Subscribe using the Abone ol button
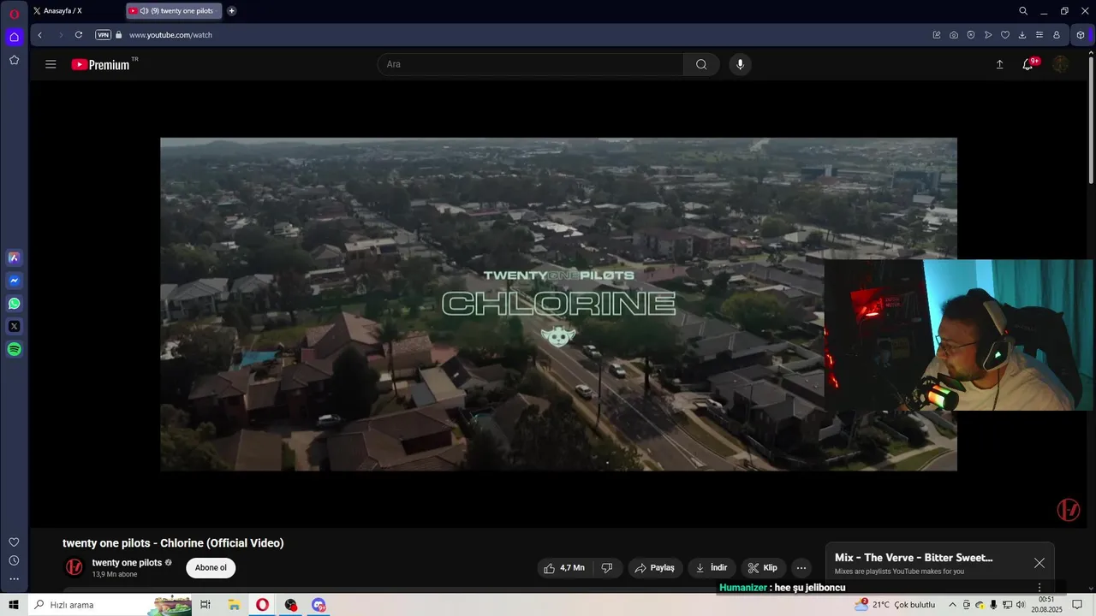The height and width of the screenshot is (616, 1096). coord(211,567)
